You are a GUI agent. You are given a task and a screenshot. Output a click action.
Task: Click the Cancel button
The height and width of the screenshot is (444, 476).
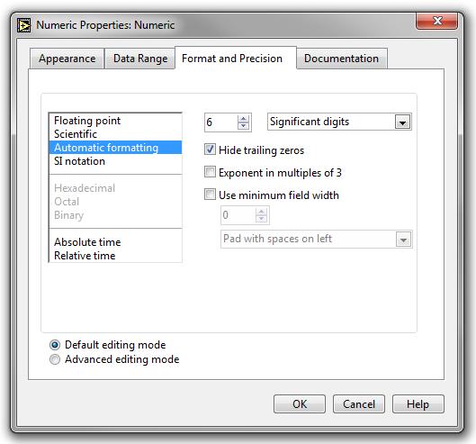coord(359,403)
